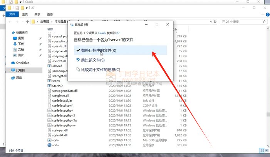
Task: Focus the 在 27 中搜索 search box
Action: (x=243, y=22)
